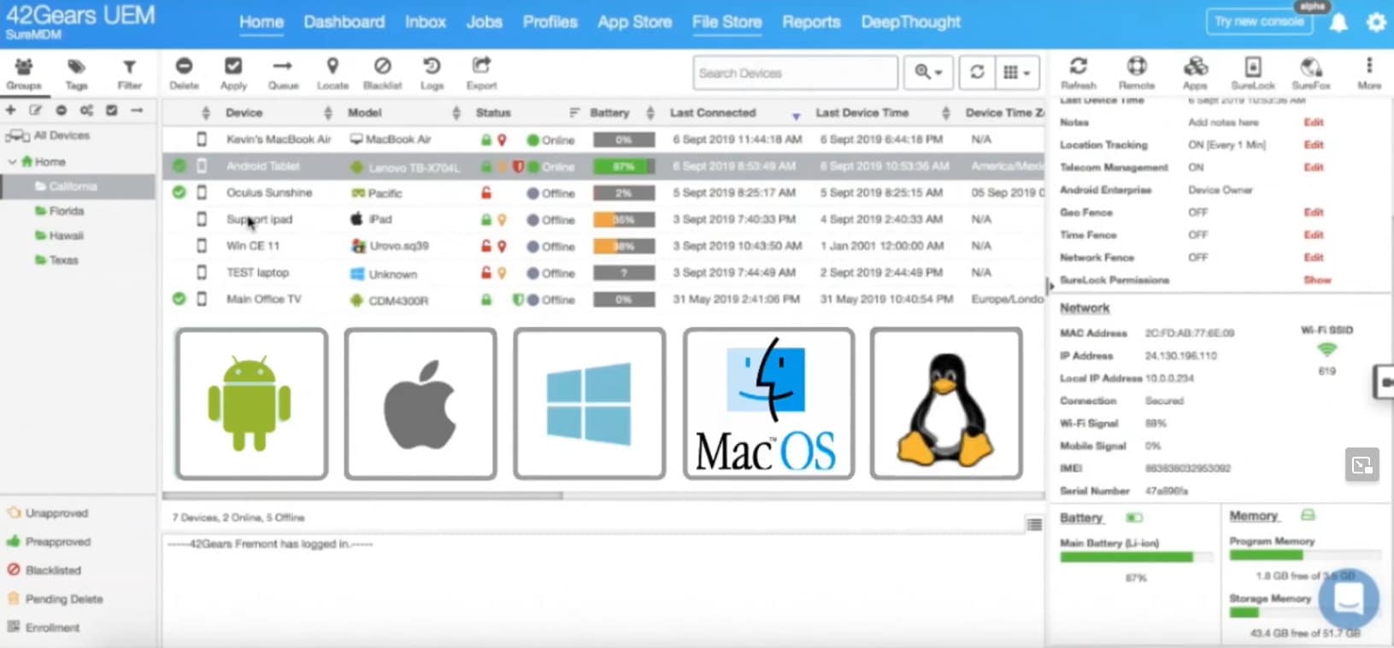Click the Storage Memory usage bar
Viewport: 1394px width, 648px height.
coord(1305,612)
